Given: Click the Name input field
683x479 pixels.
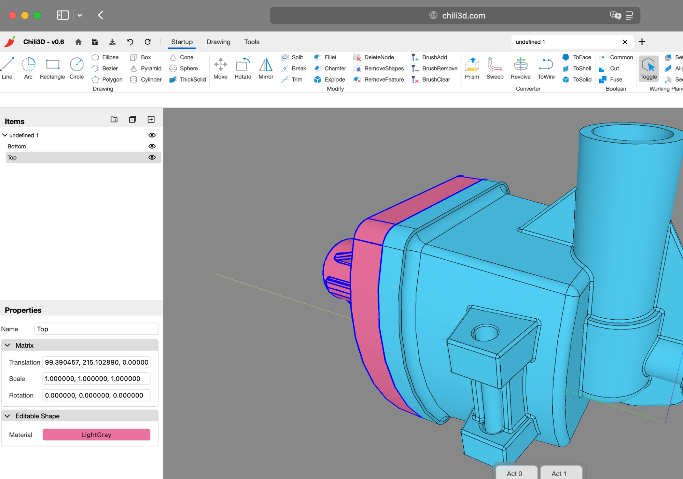Looking at the screenshot, I should [x=96, y=329].
